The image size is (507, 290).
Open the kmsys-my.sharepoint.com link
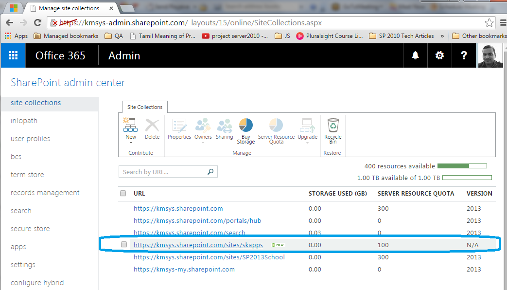tap(184, 269)
